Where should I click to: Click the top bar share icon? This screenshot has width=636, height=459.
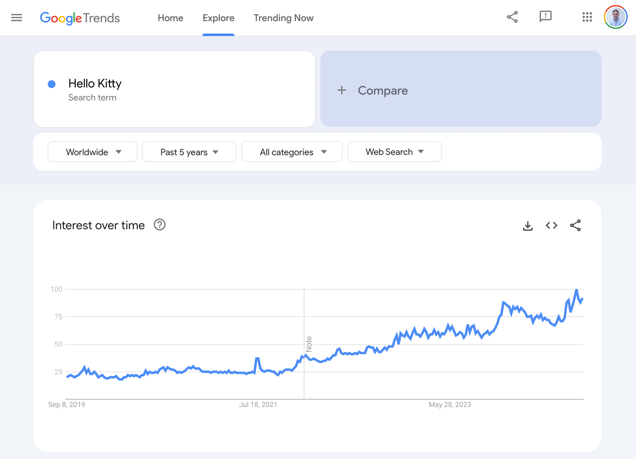[512, 17]
